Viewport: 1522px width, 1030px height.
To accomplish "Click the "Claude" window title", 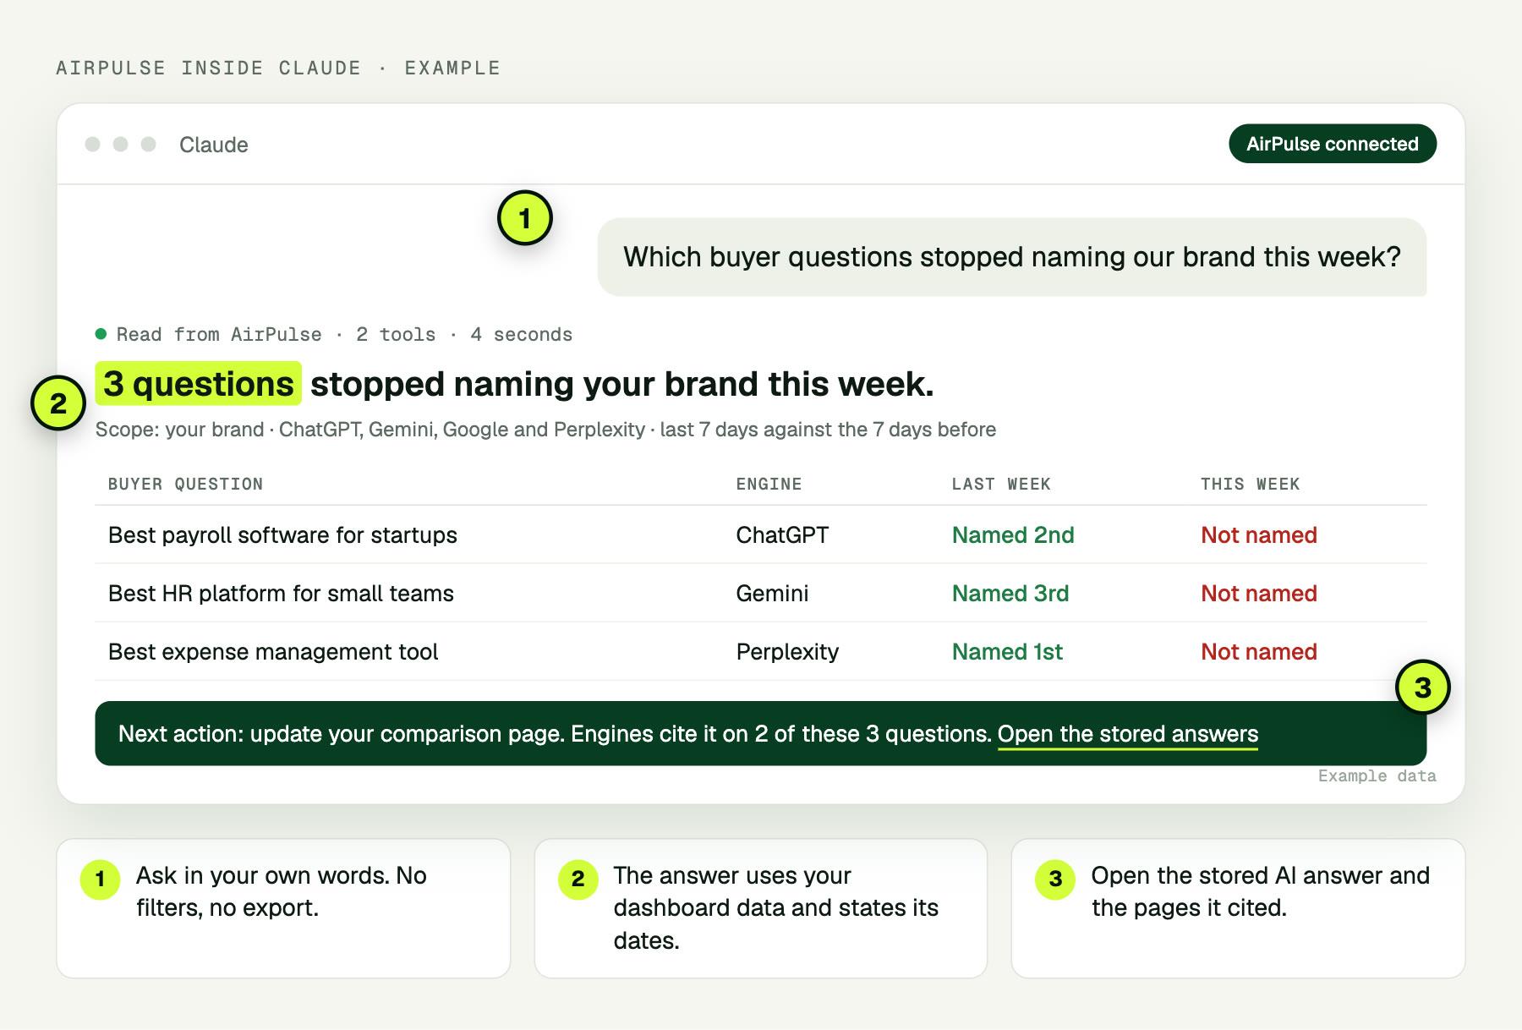I will [213, 145].
